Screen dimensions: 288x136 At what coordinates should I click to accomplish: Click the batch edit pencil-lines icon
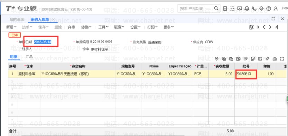pos(245,59)
